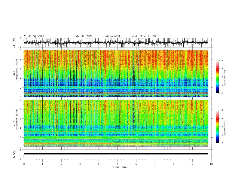Click the ch.1 color bar "-7" label
Image resolution: width=238 pixels, height=184 pixels.
click(x=221, y=93)
